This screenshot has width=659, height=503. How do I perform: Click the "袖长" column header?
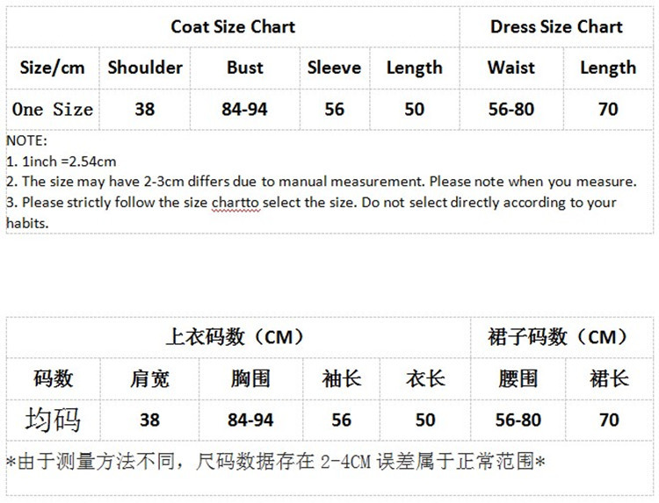[342, 378]
